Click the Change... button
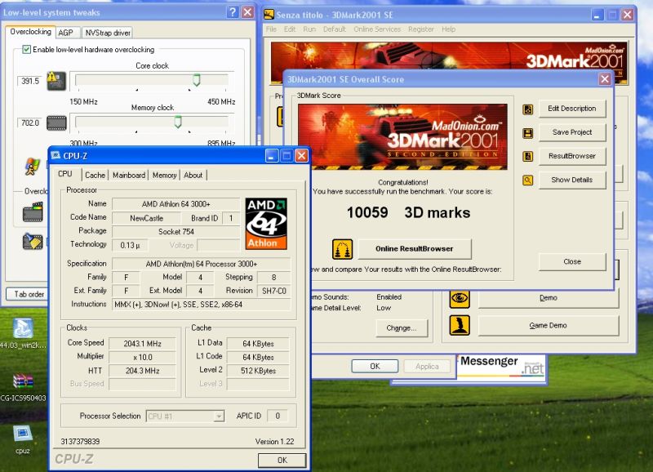 402,327
